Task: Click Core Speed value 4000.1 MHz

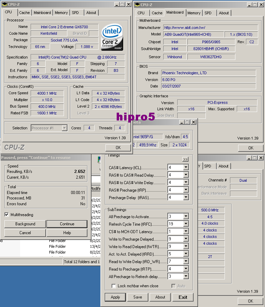Action: (x=47, y=93)
